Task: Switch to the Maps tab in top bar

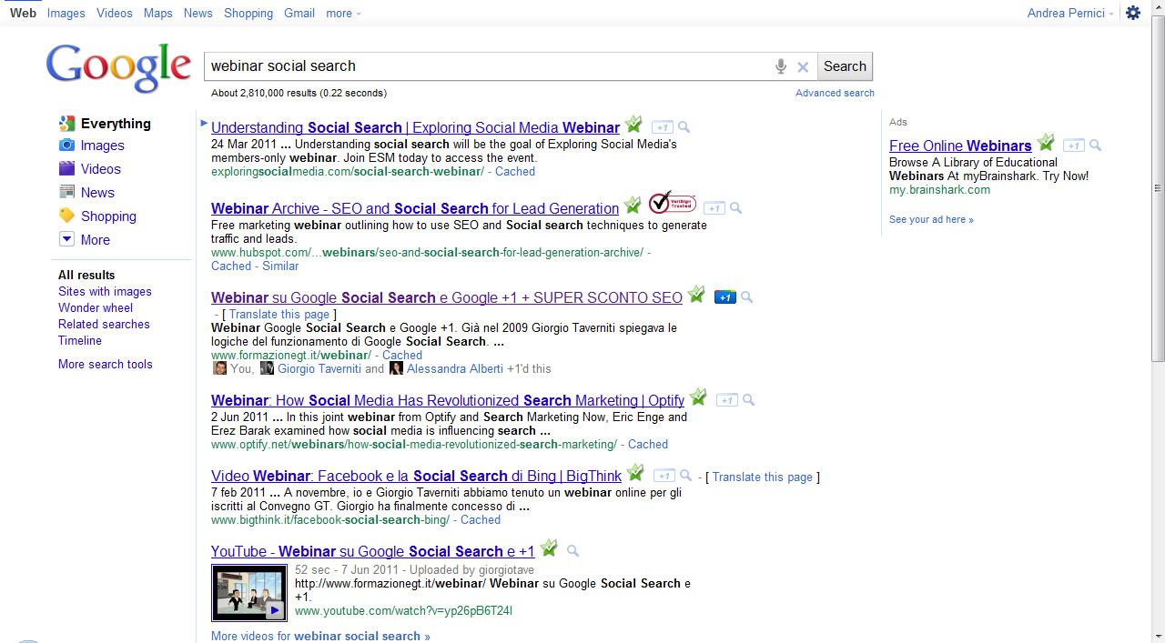Action: pyautogui.click(x=157, y=13)
